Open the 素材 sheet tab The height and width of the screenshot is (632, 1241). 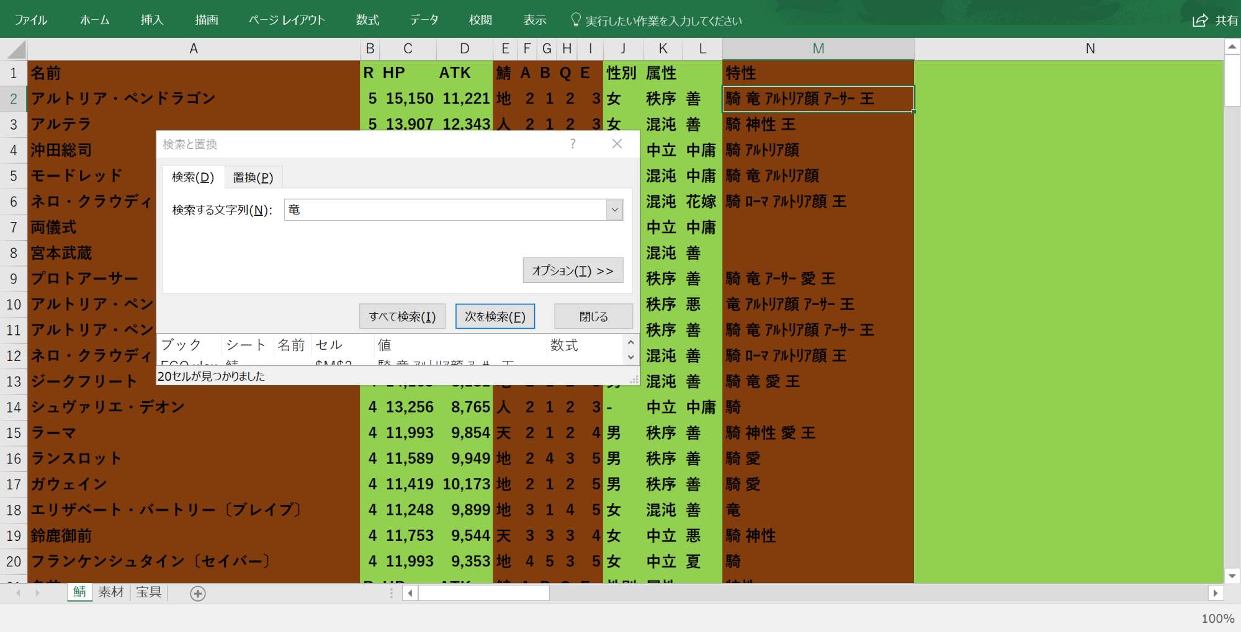click(x=111, y=592)
